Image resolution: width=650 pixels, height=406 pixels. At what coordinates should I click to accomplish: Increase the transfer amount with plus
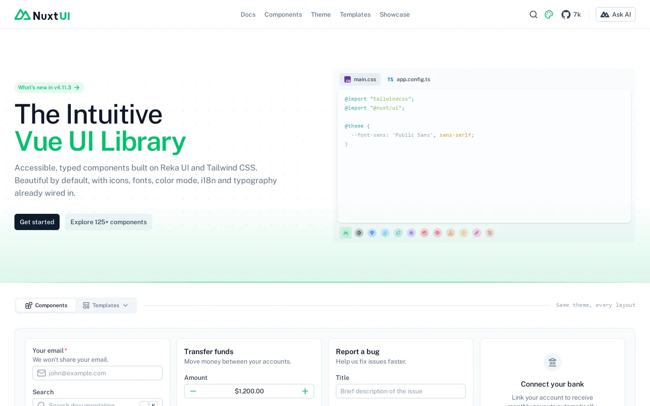coord(305,391)
